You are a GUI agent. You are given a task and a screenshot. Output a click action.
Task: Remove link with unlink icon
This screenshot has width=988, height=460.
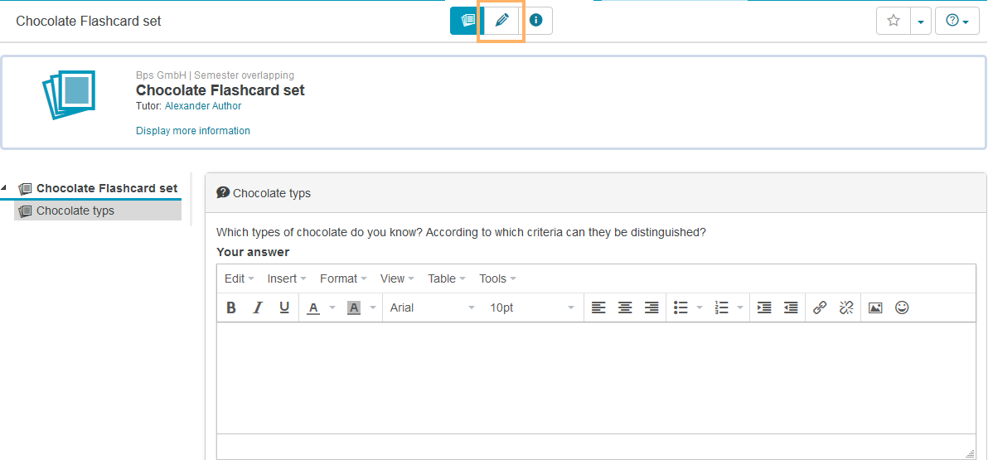click(846, 307)
